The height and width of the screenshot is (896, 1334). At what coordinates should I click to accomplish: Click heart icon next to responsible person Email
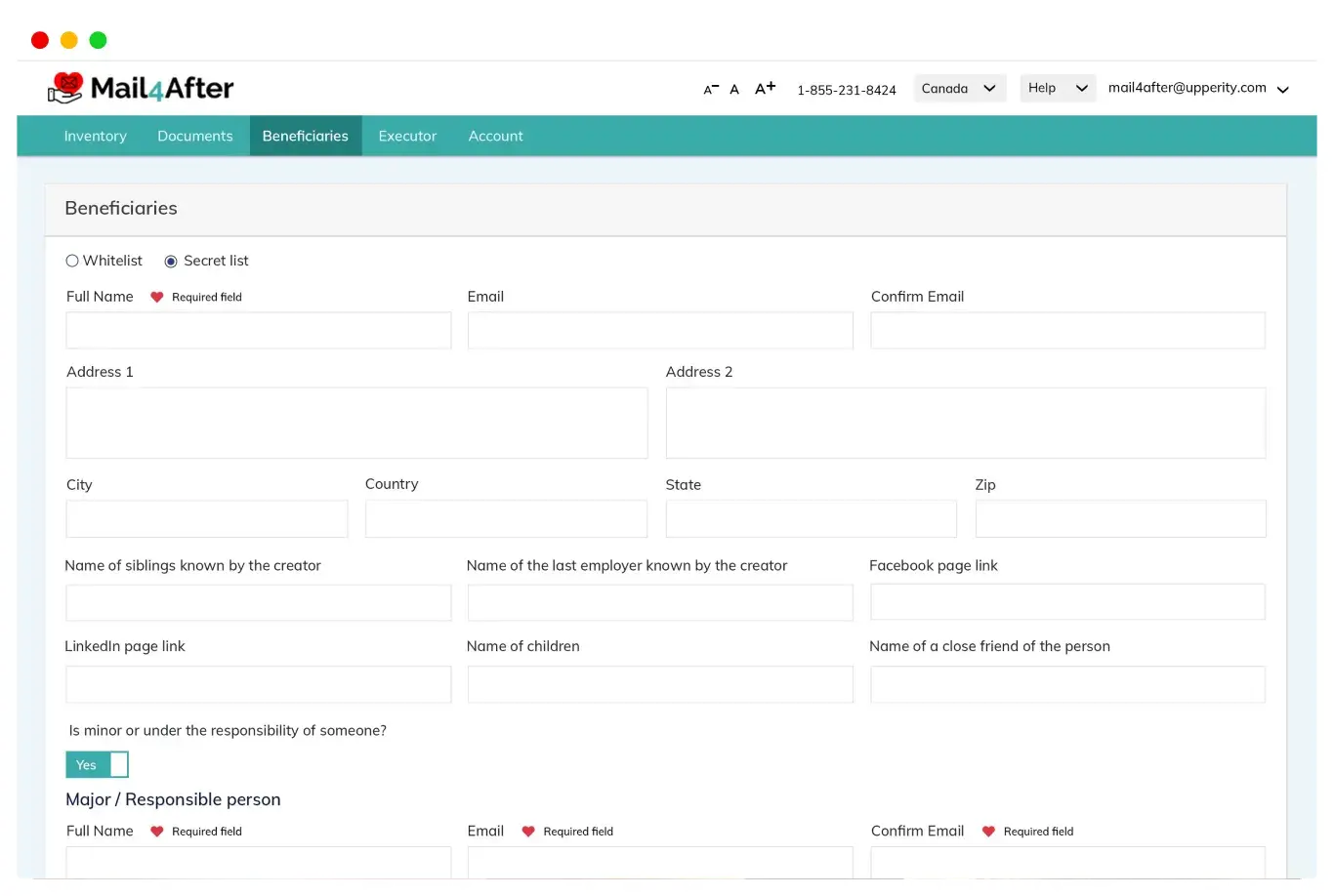click(x=528, y=832)
